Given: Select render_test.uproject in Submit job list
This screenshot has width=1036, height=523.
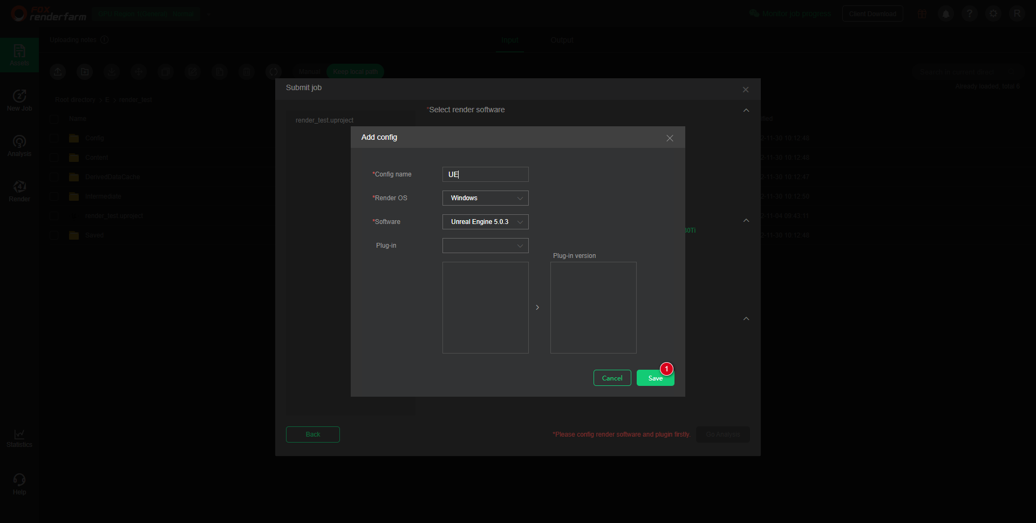Looking at the screenshot, I should 324,120.
